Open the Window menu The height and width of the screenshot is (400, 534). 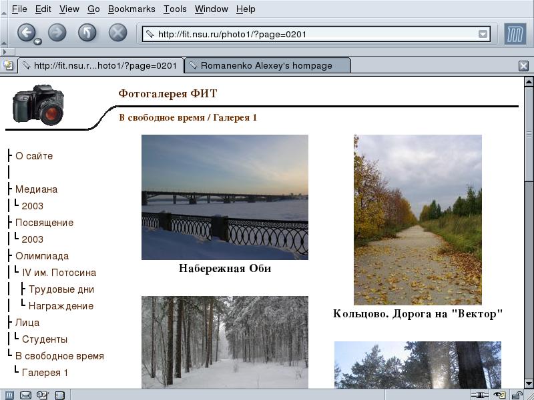212,9
